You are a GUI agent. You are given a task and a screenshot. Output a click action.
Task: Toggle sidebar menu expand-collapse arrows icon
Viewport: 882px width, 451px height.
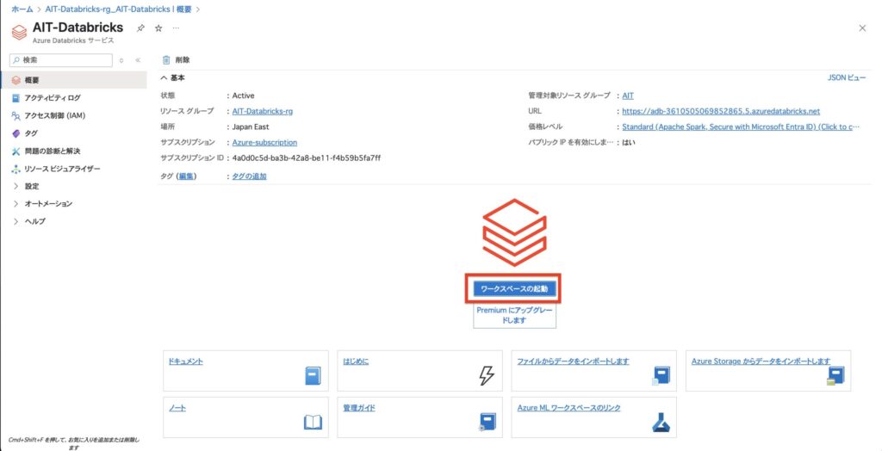click(x=121, y=60)
